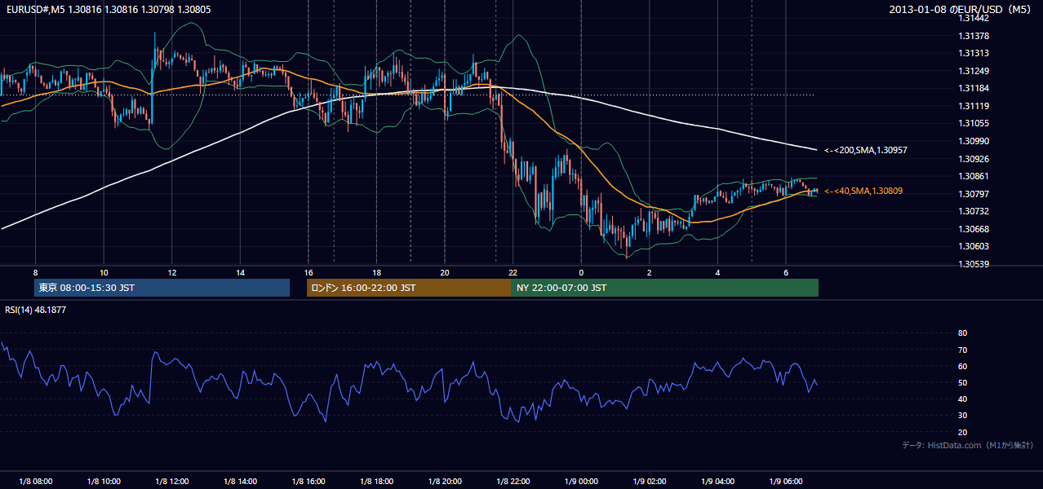Click the HistData.com data source credit

tap(967, 445)
